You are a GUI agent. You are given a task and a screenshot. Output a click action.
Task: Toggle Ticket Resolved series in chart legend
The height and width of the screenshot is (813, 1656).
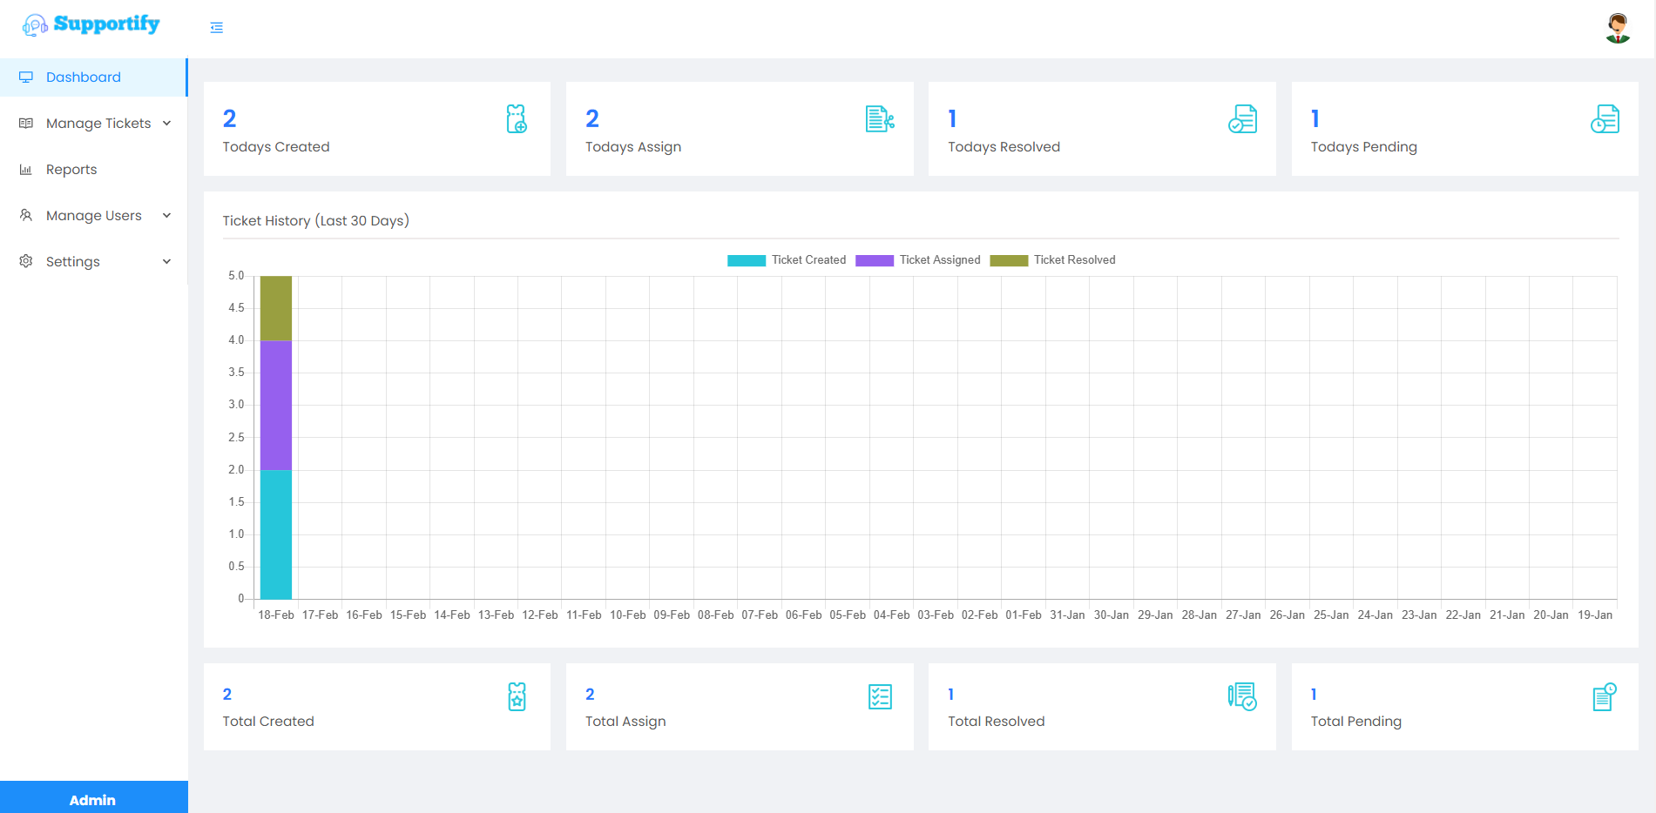[1052, 260]
